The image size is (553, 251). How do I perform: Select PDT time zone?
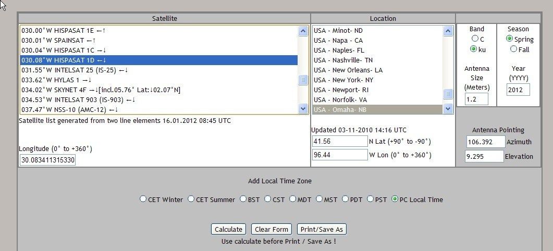point(345,199)
